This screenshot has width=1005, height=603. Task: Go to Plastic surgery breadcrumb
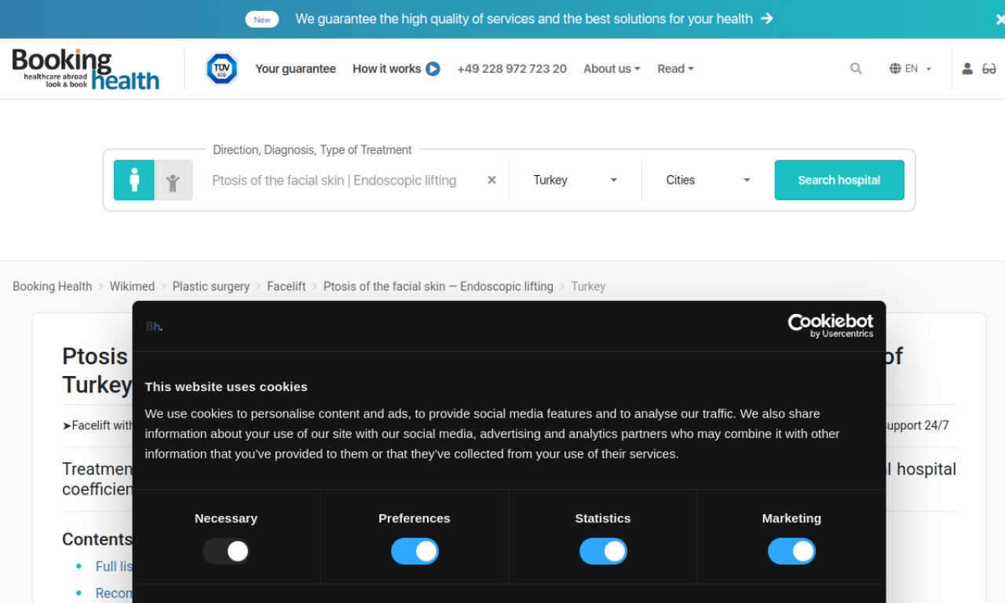coord(211,287)
